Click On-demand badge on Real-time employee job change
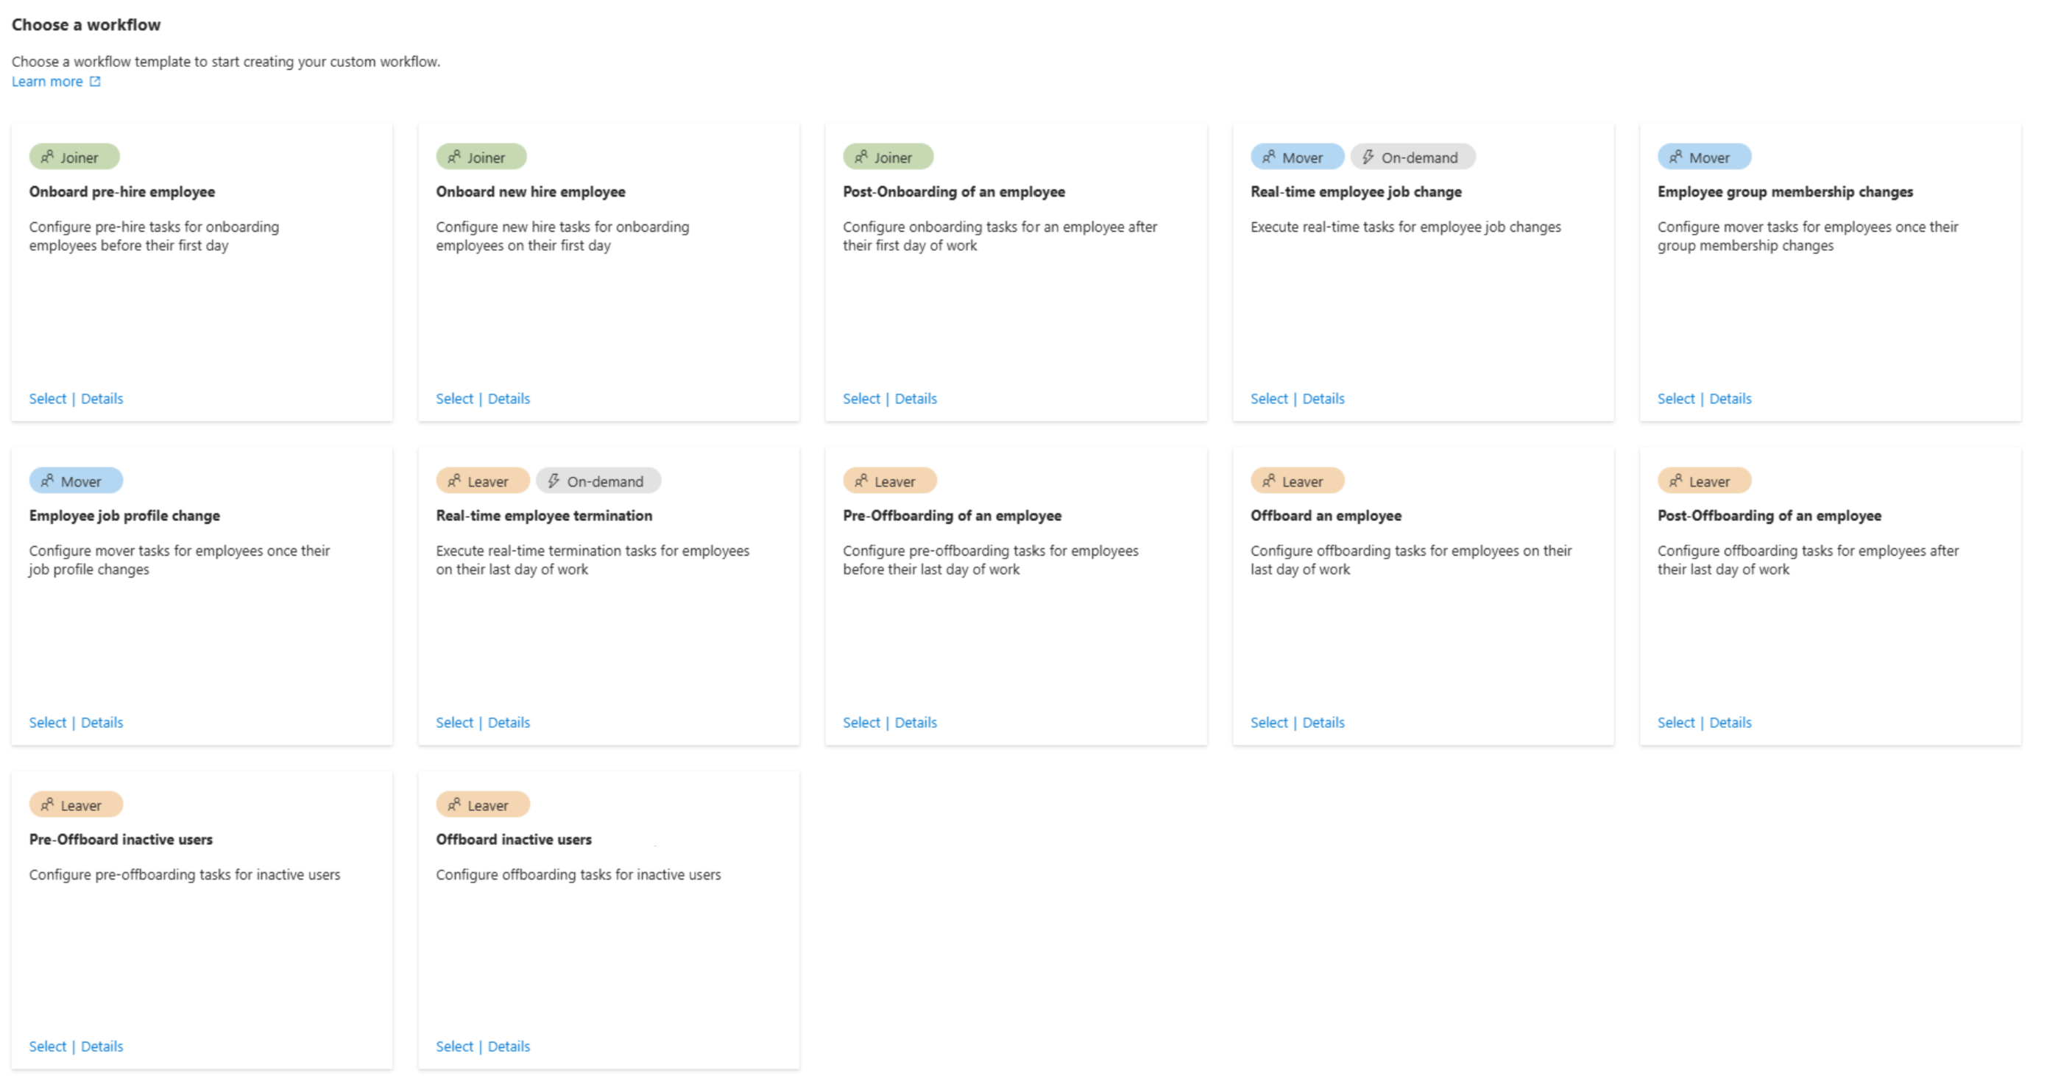The width and height of the screenshot is (2061, 1076). pos(1412,157)
